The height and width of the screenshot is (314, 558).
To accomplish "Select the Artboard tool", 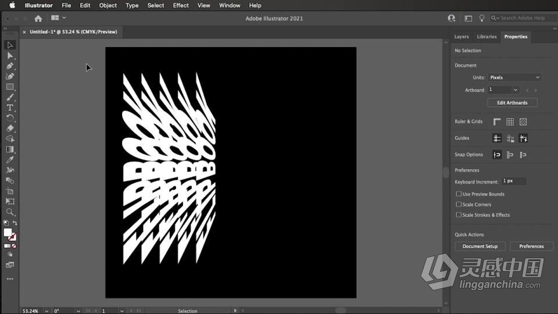I will pyautogui.click(x=10, y=191).
